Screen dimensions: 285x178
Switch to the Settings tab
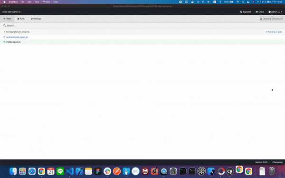click(x=36, y=19)
